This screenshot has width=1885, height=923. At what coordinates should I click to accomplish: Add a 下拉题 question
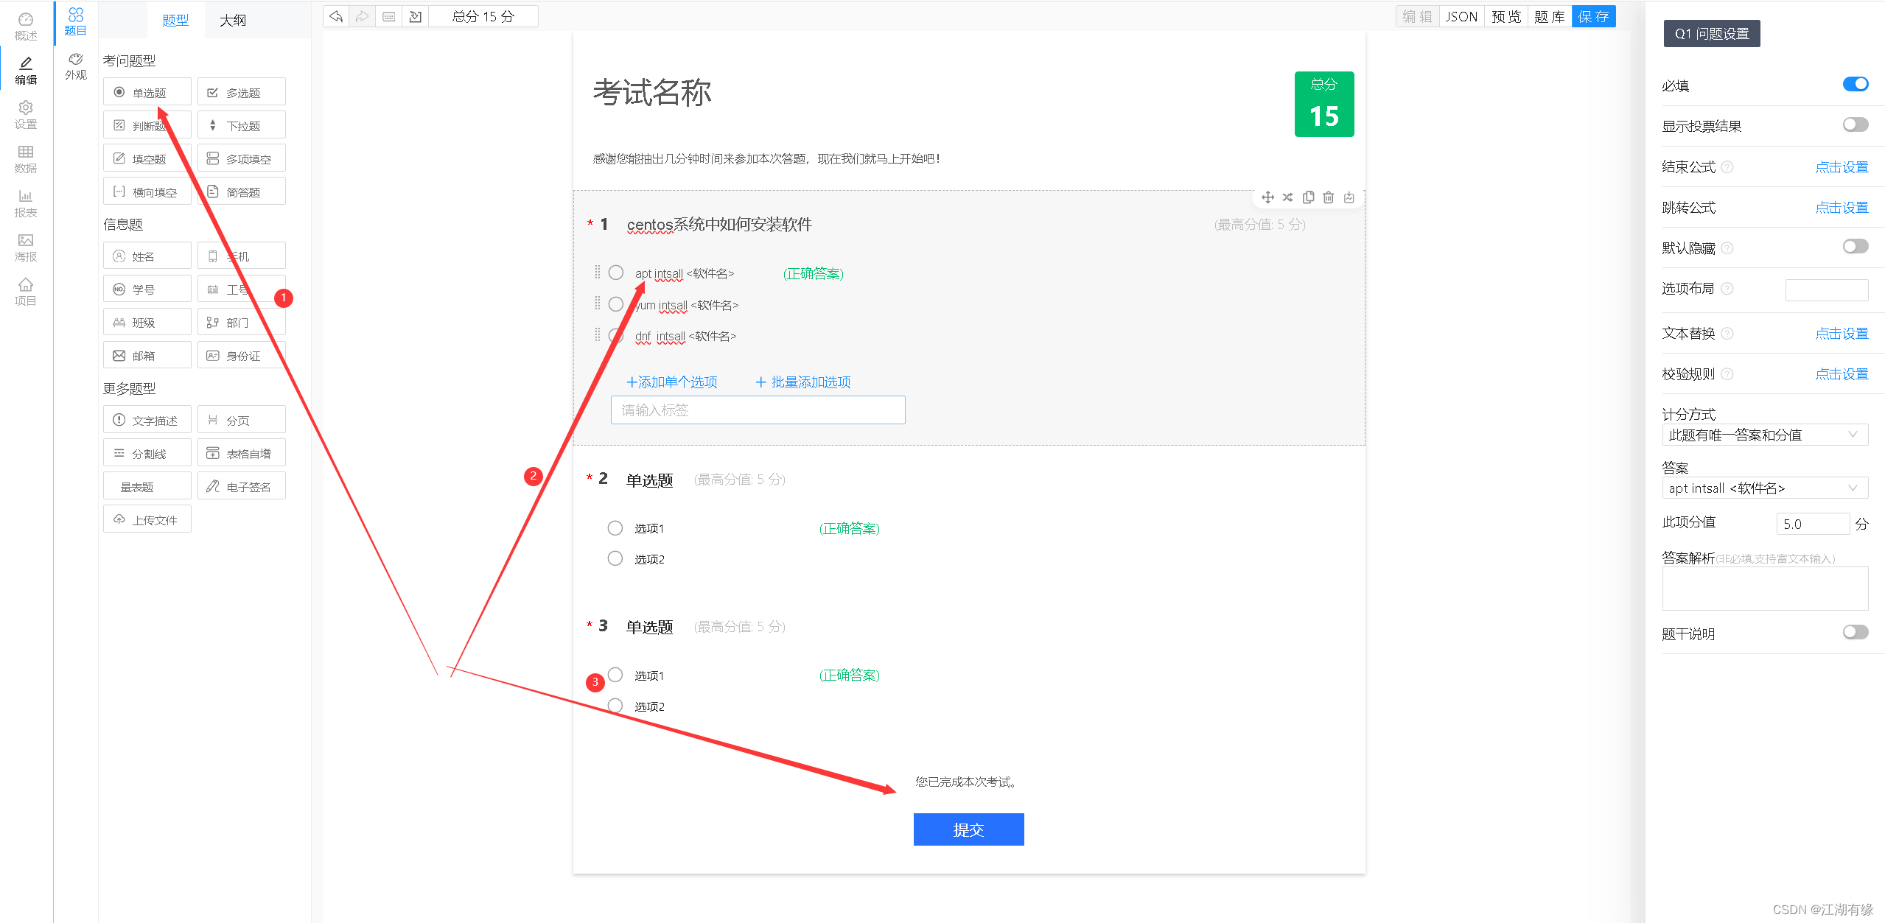241,124
